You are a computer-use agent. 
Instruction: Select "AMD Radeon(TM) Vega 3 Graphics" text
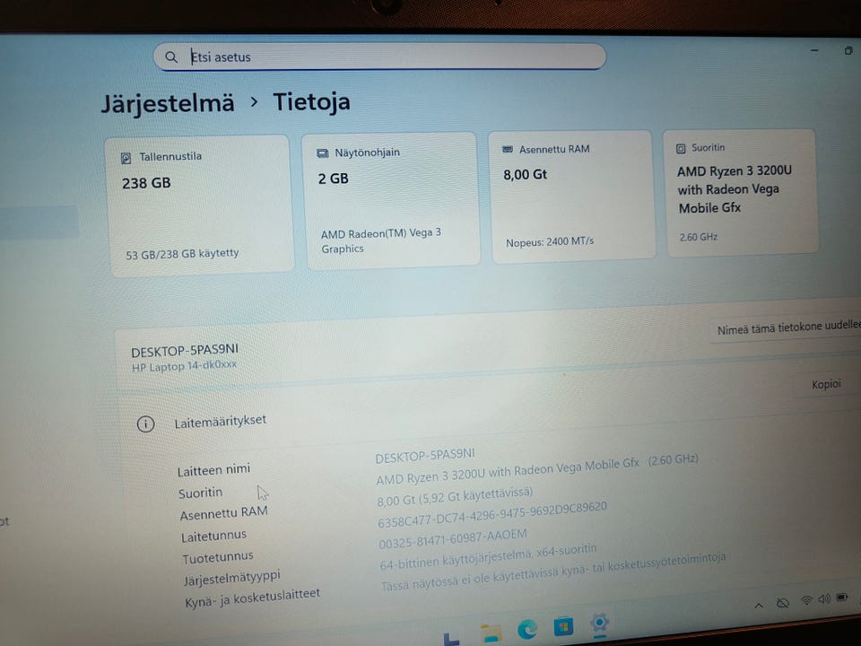381,240
